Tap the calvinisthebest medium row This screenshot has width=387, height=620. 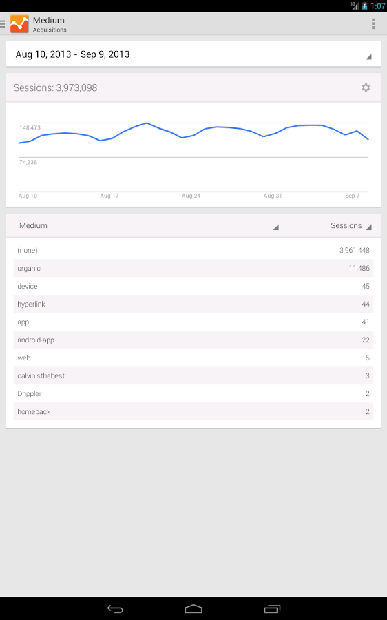click(x=193, y=375)
